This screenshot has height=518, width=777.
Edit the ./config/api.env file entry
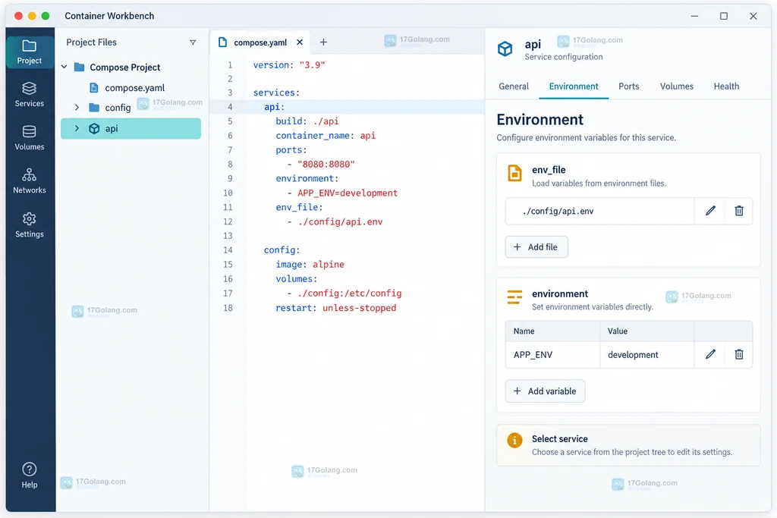tap(710, 211)
